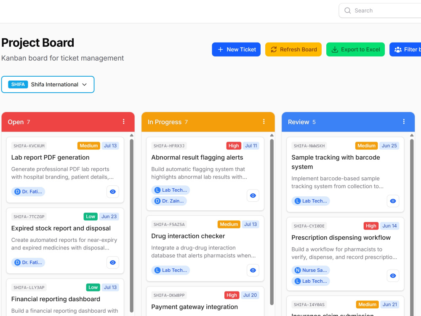The width and height of the screenshot is (421, 316).
Task: Focus the Search input field
Action: click(380, 11)
